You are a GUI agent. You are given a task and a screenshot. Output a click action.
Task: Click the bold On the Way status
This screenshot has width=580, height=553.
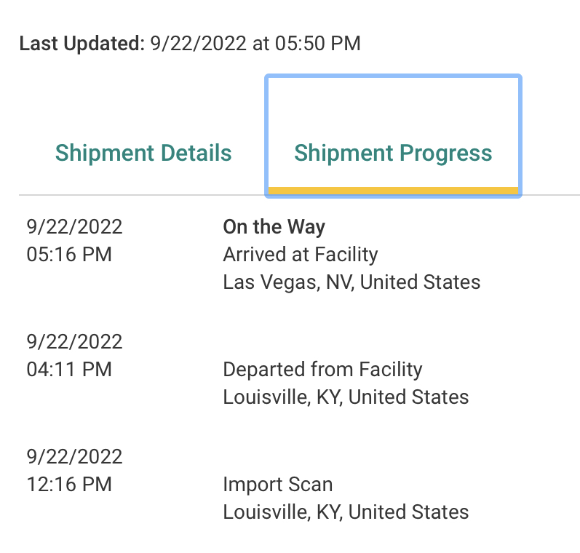[x=274, y=227]
